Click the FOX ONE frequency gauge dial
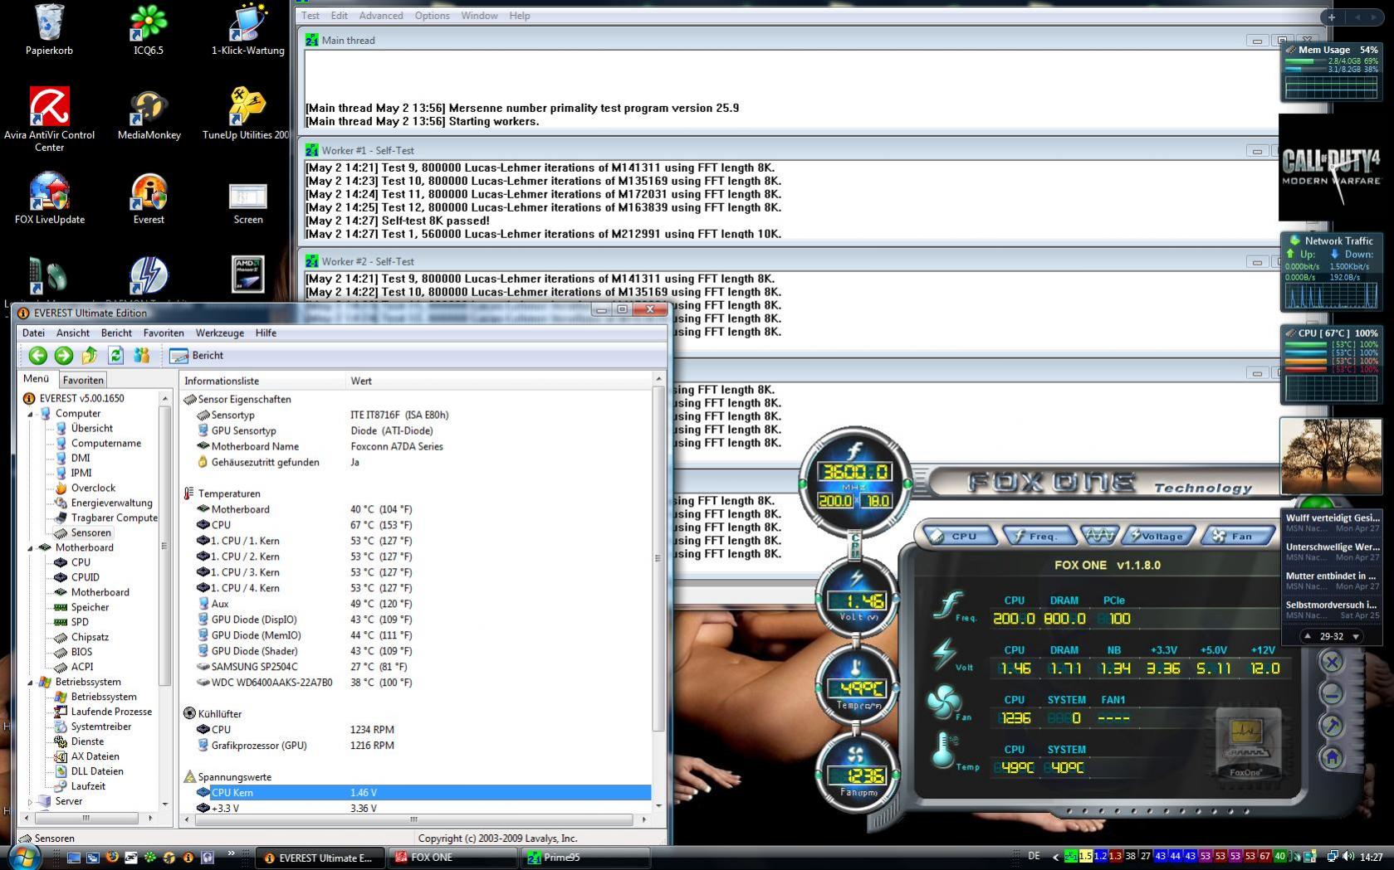Viewport: 1394px width, 870px height. [x=854, y=481]
